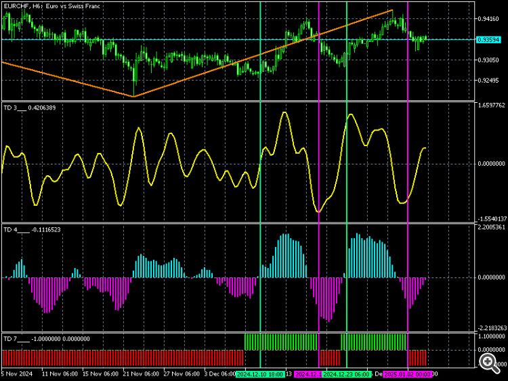Screen dimensions: 508x381
Task: Click the -2.2183263 scale value in TD 4 panel
Action: [x=491, y=328]
